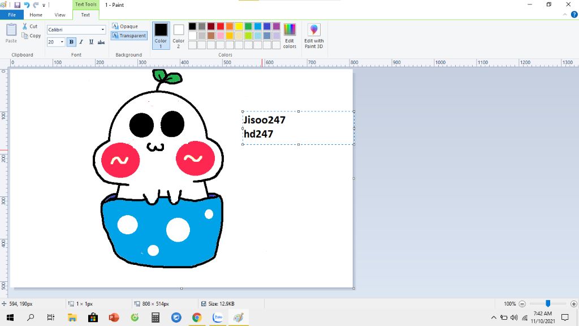
Task: Zoom in using the plus icon
Action: pyautogui.click(x=574, y=304)
